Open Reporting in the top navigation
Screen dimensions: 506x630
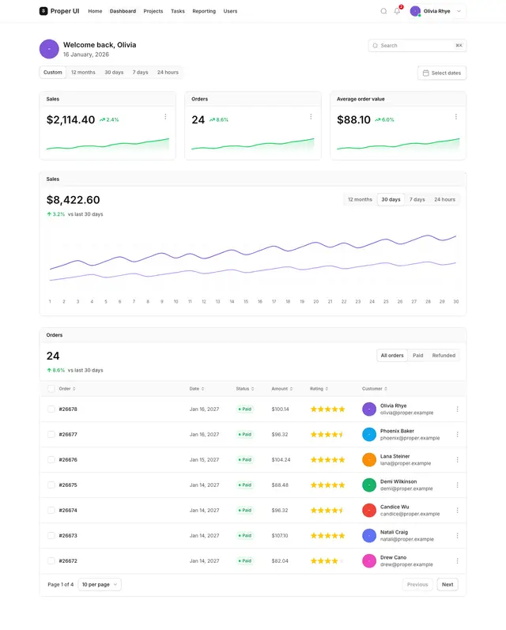(x=204, y=11)
